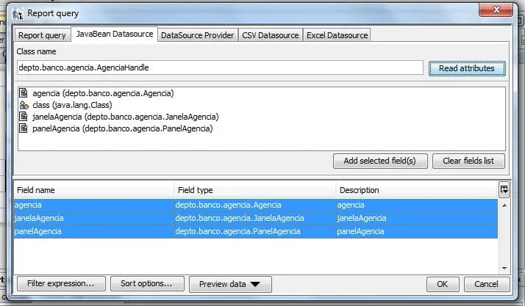The image size is (525, 306).
Task: Click the Description column header
Action: 417,190
